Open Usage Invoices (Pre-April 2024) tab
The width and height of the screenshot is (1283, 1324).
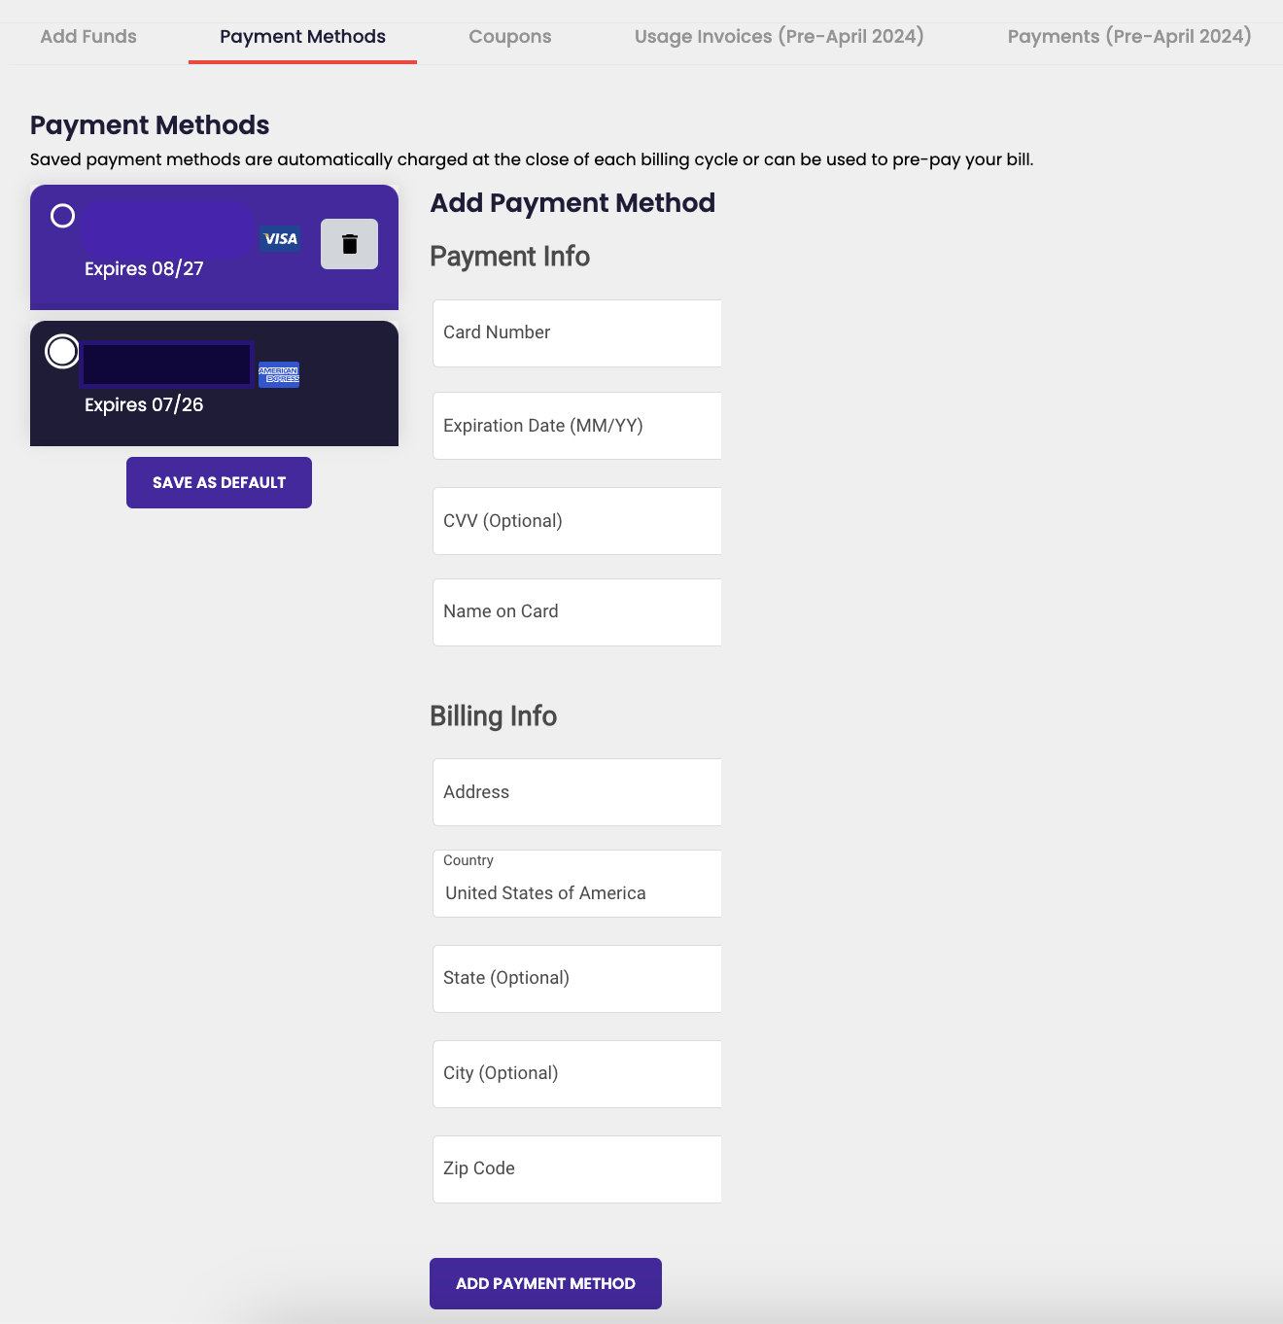(779, 37)
